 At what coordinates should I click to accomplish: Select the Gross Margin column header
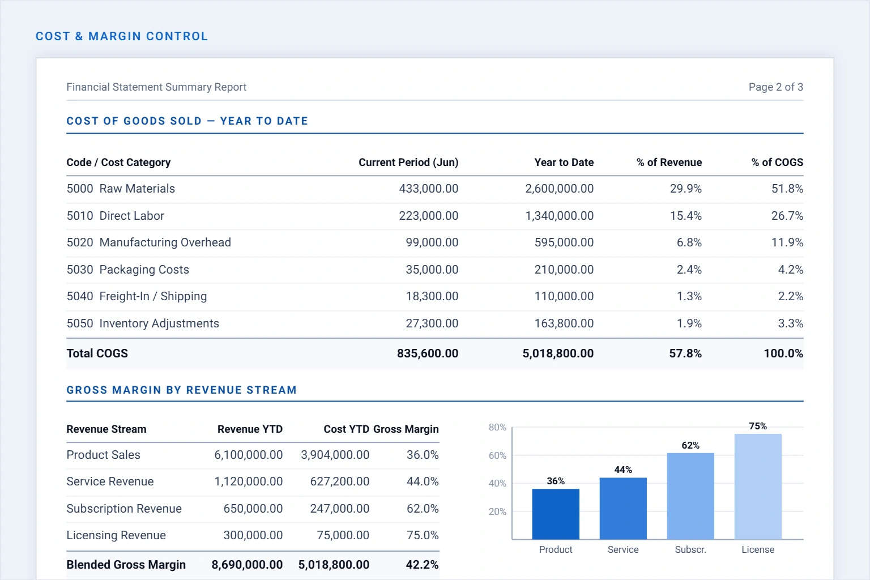(406, 429)
